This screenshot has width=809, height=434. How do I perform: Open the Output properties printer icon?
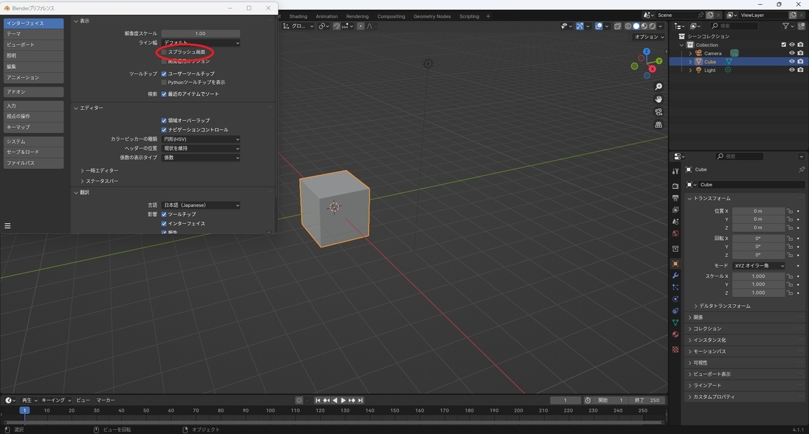click(676, 198)
